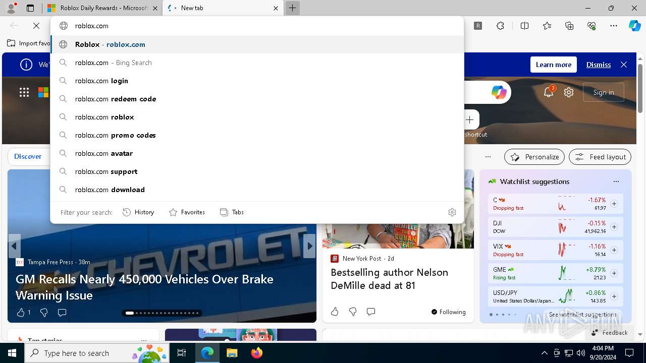This screenshot has height=363, width=646.
Task: Open Microsoft apps grid launcher
Action: coord(24,92)
